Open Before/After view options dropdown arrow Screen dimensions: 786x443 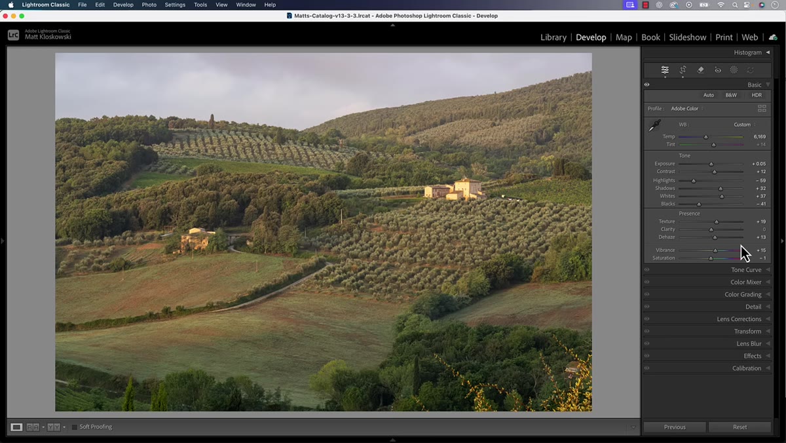tap(64, 427)
